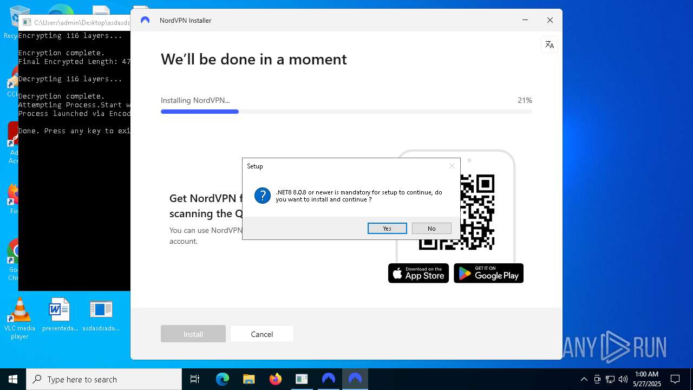Click the question mark icon in Setup dialog
This screenshot has height=390, width=693.
pos(263,196)
